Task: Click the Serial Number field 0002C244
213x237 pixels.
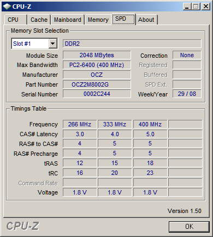Action: [97, 94]
